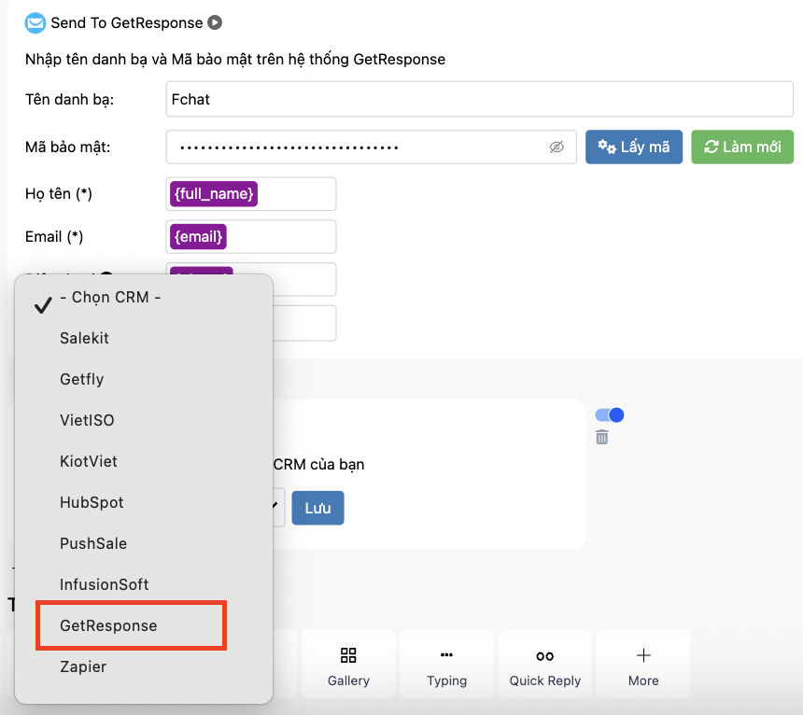Choose Getfly from the CRM list
Image resolution: width=803 pixels, height=715 pixels.
click(x=144, y=379)
